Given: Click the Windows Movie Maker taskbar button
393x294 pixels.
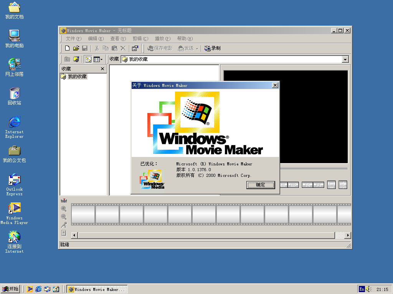Looking at the screenshot, I should 97,289.
